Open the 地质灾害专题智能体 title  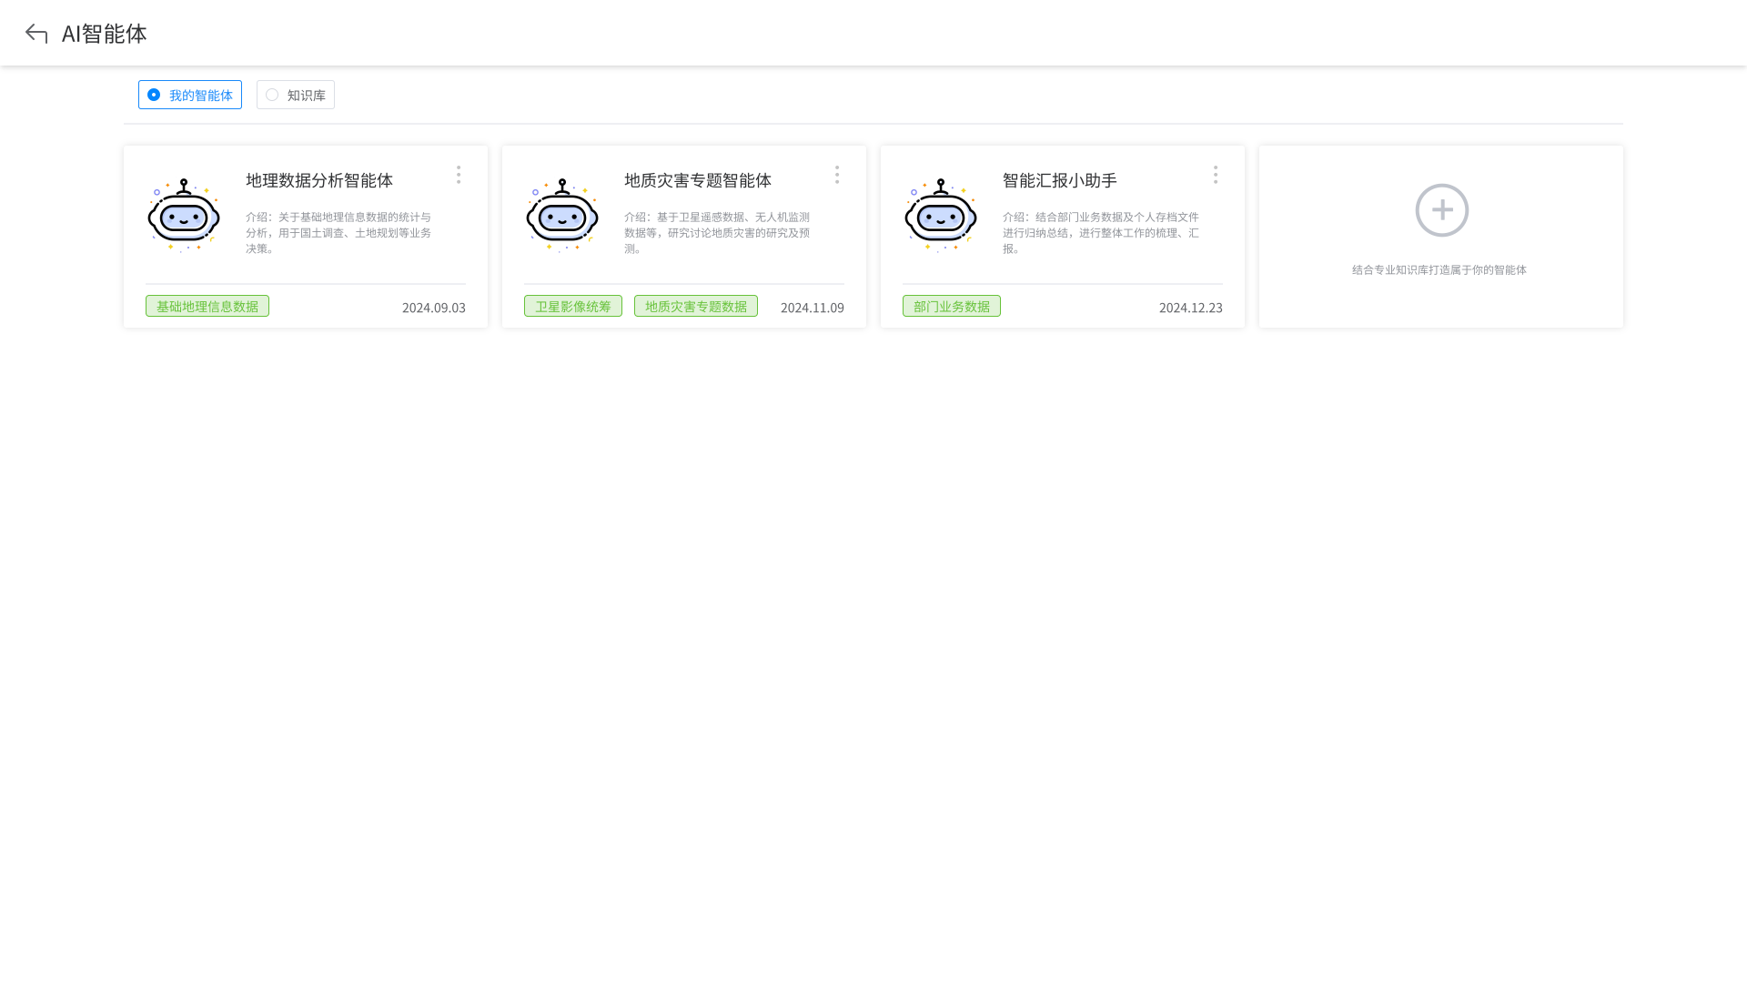coord(698,180)
